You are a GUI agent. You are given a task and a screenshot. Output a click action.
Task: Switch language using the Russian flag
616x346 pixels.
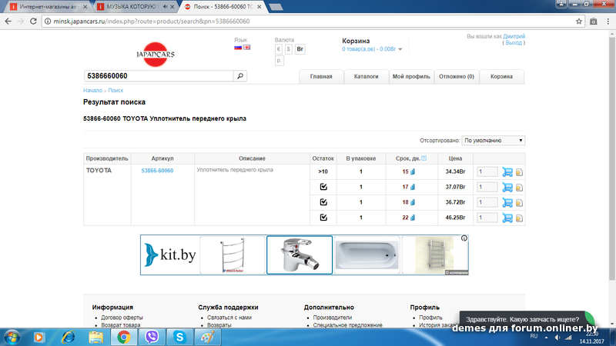coord(238,48)
